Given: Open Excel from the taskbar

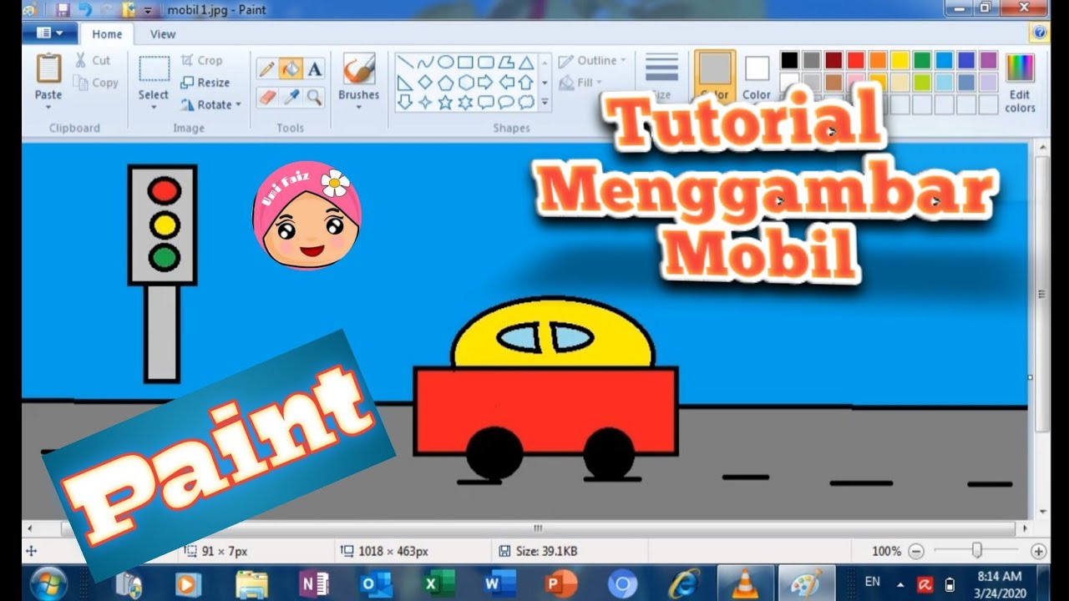Looking at the screenshot, I should point(438,583).
